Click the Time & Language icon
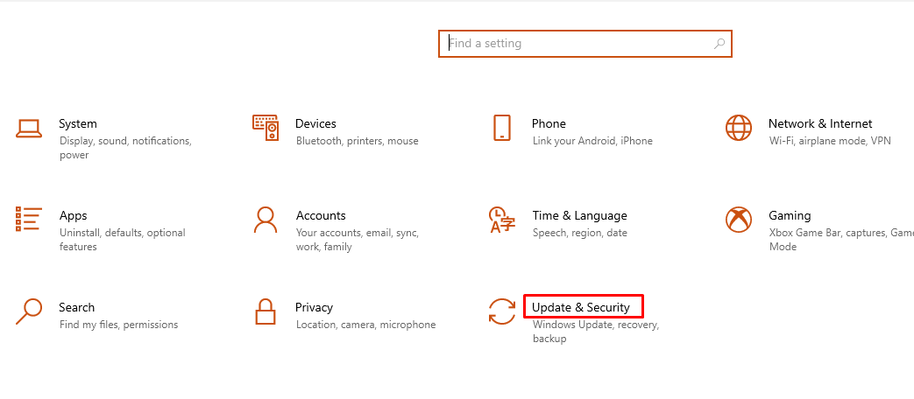The width and height of the screenshot is (914, 399). click(502, 220)
